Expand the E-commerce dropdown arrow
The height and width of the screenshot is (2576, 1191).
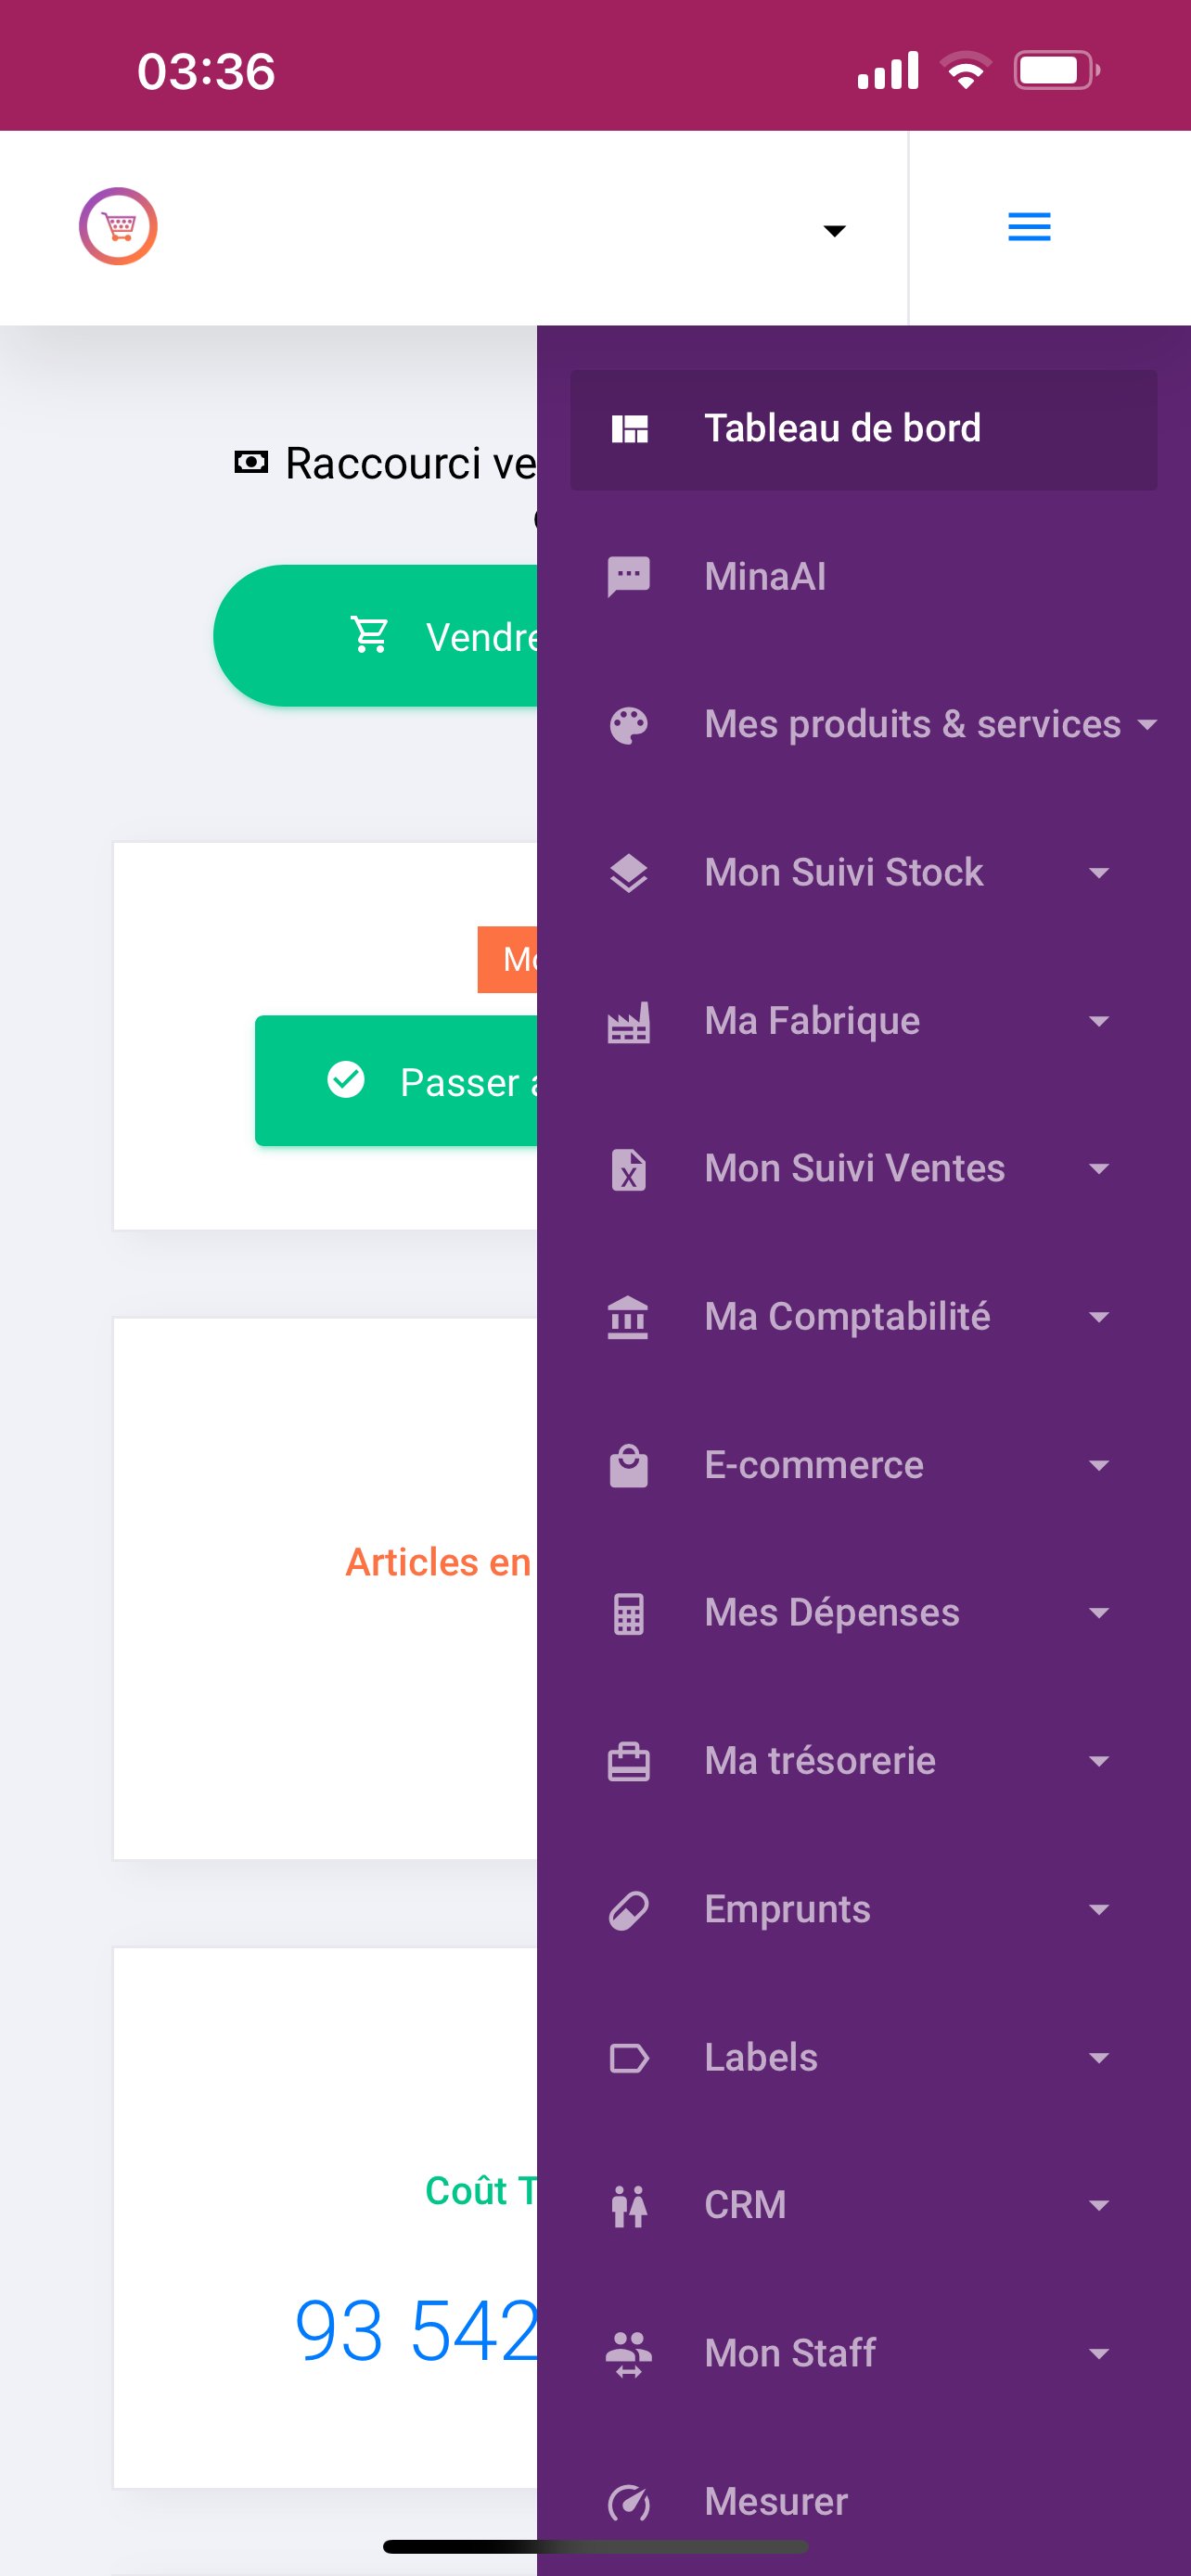pos(1099,1465)
